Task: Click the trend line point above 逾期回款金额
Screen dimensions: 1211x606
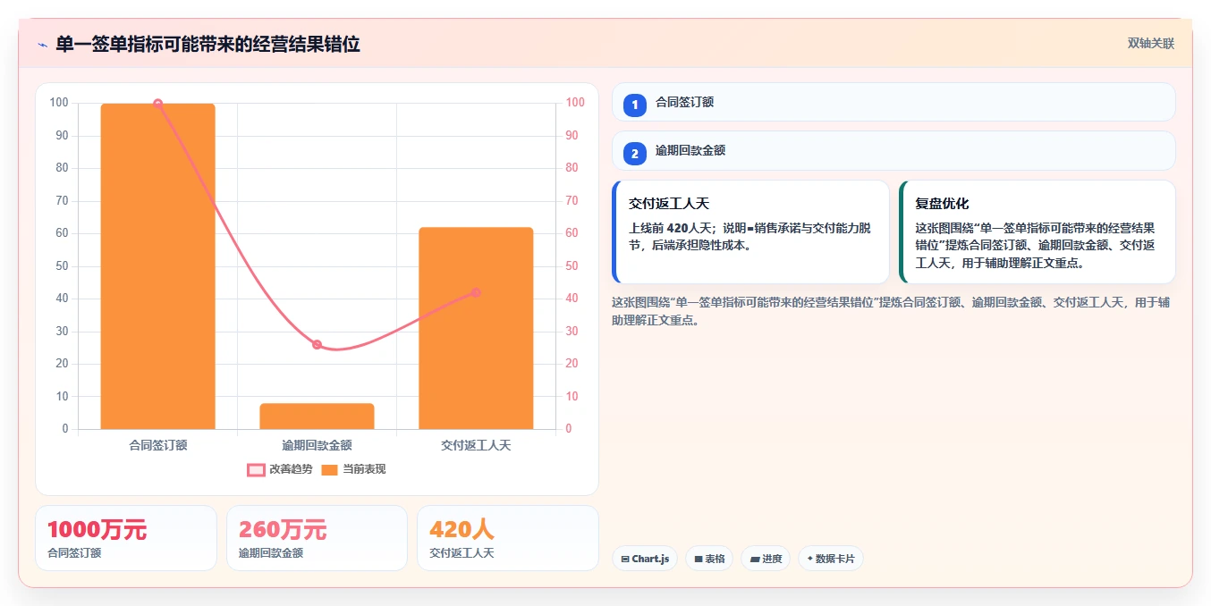Action: pos(317,345)
